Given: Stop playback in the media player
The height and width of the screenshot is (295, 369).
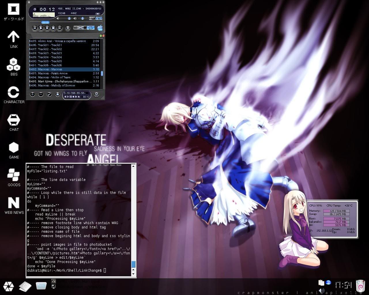Looking at the screenshot, I should (53, 28).
